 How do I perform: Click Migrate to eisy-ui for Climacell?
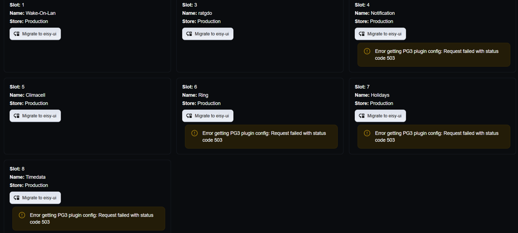[x=35, y=116]
